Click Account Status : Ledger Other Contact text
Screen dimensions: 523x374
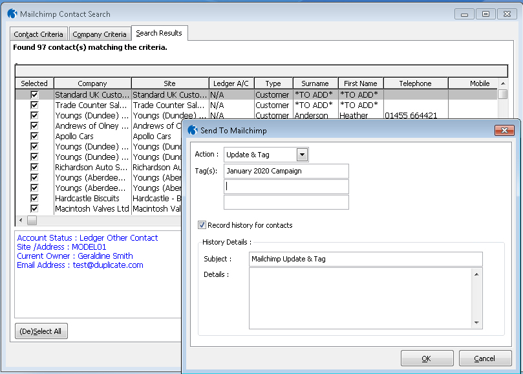pyautogui.click(x=87, y=237)
